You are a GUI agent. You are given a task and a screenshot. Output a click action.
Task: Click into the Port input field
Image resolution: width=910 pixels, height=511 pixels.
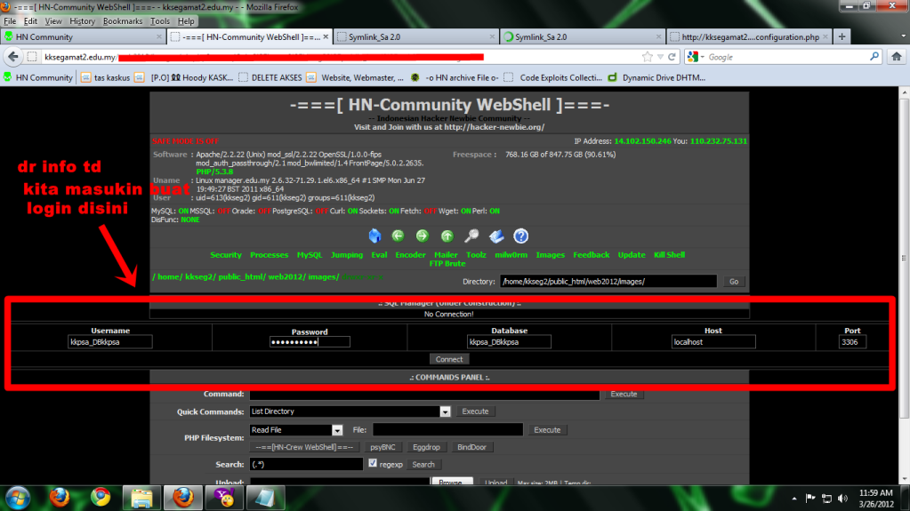pos(852,342)
